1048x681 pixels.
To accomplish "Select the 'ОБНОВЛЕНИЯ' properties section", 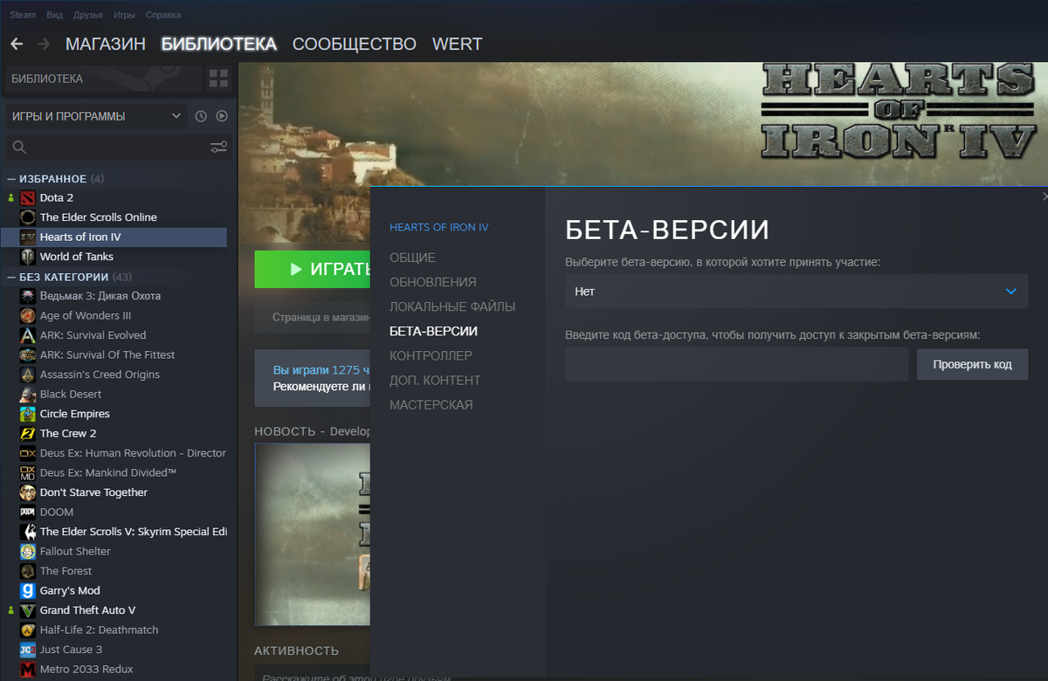I will tap(433, 282).
